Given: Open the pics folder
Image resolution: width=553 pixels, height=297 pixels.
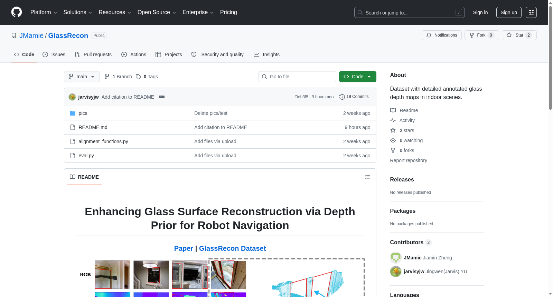Looking at the screenshot, I should click(x=83, y=113).
